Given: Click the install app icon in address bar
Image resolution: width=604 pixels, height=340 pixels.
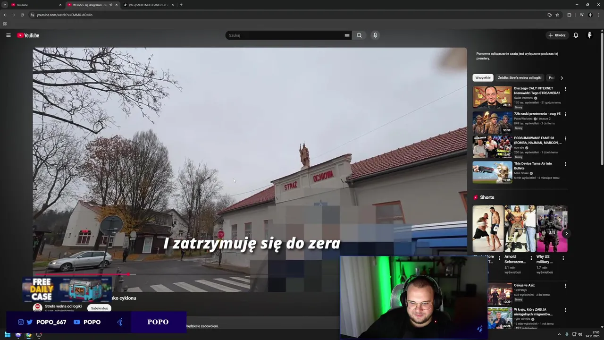Looking at the screenshot, I should click(549, 15).
